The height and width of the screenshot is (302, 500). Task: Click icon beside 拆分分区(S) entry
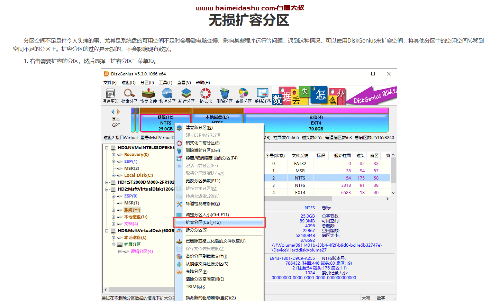179,230
